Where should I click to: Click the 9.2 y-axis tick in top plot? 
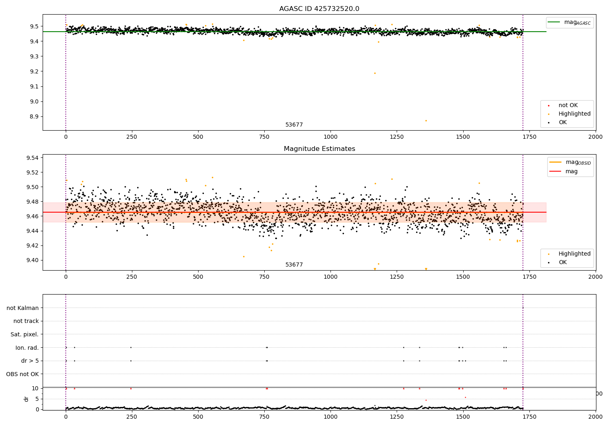(34, 71)
